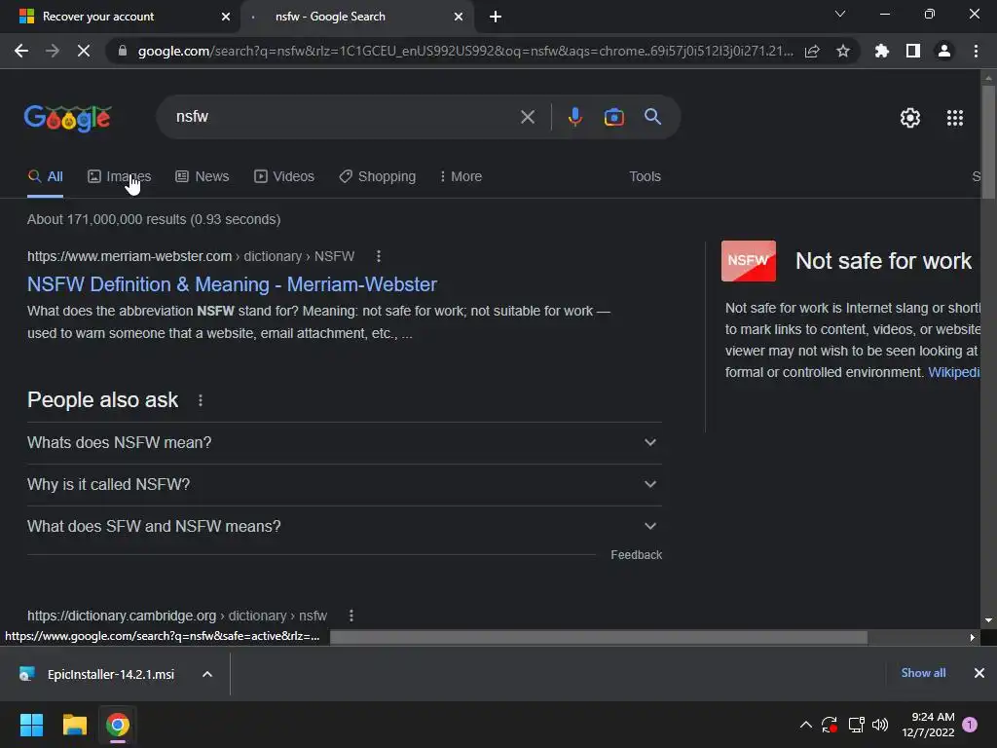The image size is (997, 748).
Task: Click the tab search chevron in the title bar
Action: coord(840,14)
